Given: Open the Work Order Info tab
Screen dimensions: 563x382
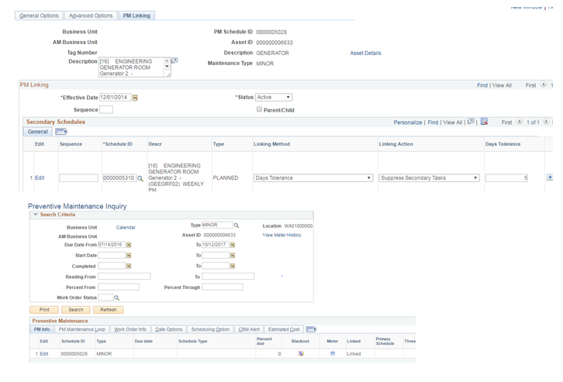Looking at the screenshot, I should click(x=130, y=329).
